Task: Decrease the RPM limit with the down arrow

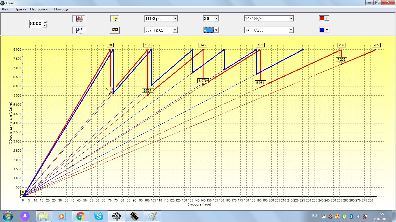Action: [45, 26]
